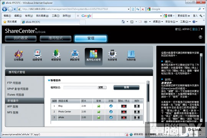Delete the aMule add-on

click(137, 118)
